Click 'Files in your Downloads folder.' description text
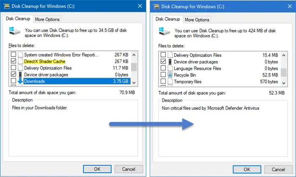296x177 pixels. coord(40,108)
